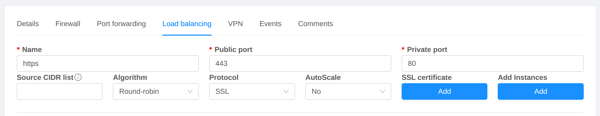
Task: Click the AutoScale dropdown chevron arrow
Action: [383, 91]
